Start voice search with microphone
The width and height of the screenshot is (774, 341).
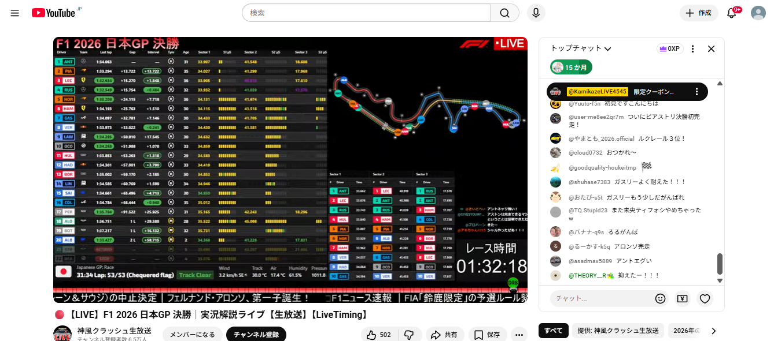point(536,13)
